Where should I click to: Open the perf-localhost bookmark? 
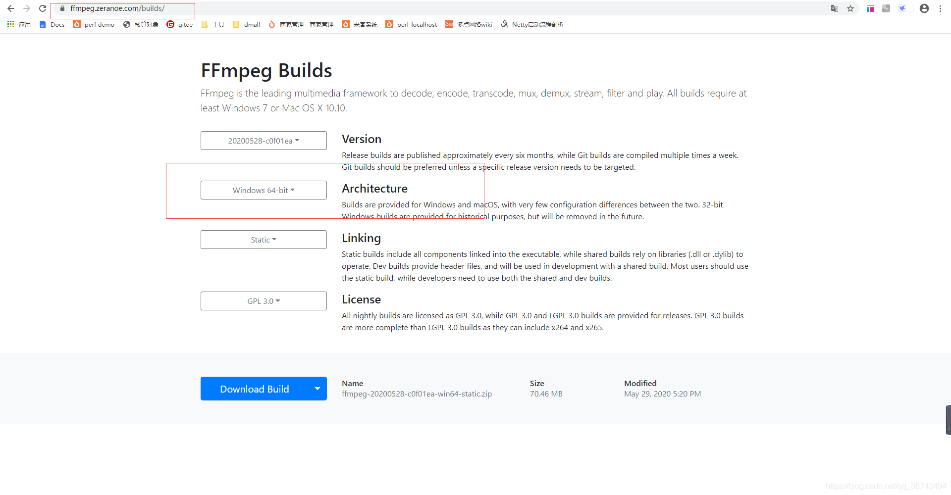tap(411, 24)
